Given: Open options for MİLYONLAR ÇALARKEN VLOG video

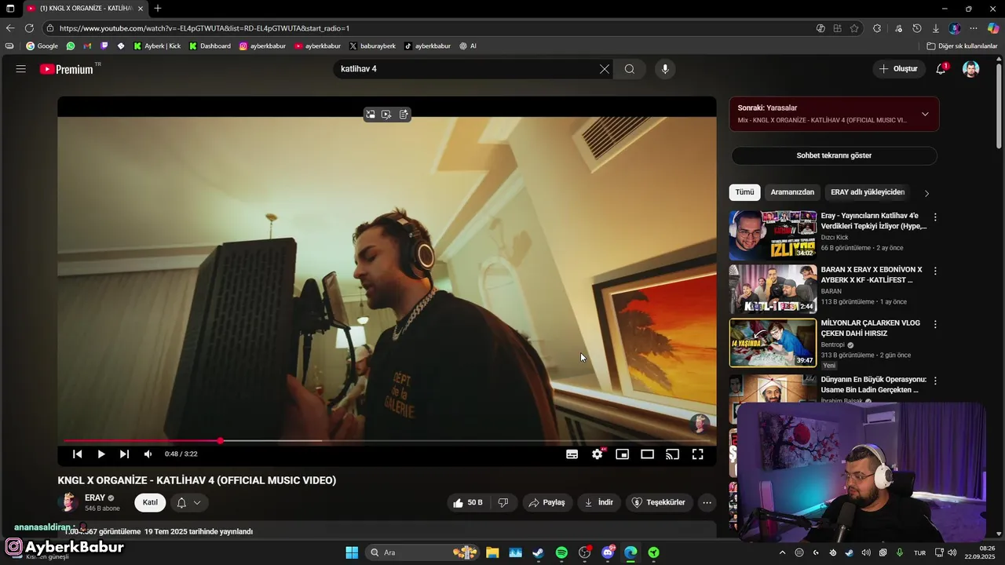Looking at the screenshot, I should point(934,324).
